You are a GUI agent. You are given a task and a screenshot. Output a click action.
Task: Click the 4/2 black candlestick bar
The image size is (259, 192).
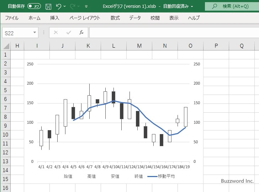click(49, 134)
